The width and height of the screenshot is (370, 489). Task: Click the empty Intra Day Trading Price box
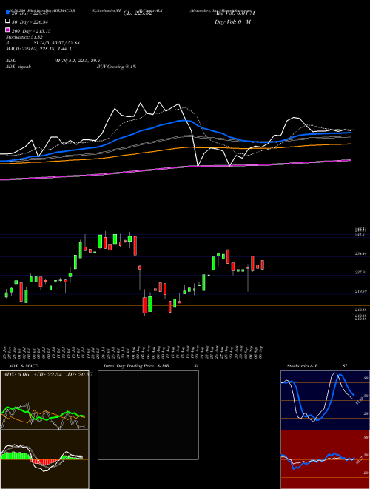pos(148,415)
